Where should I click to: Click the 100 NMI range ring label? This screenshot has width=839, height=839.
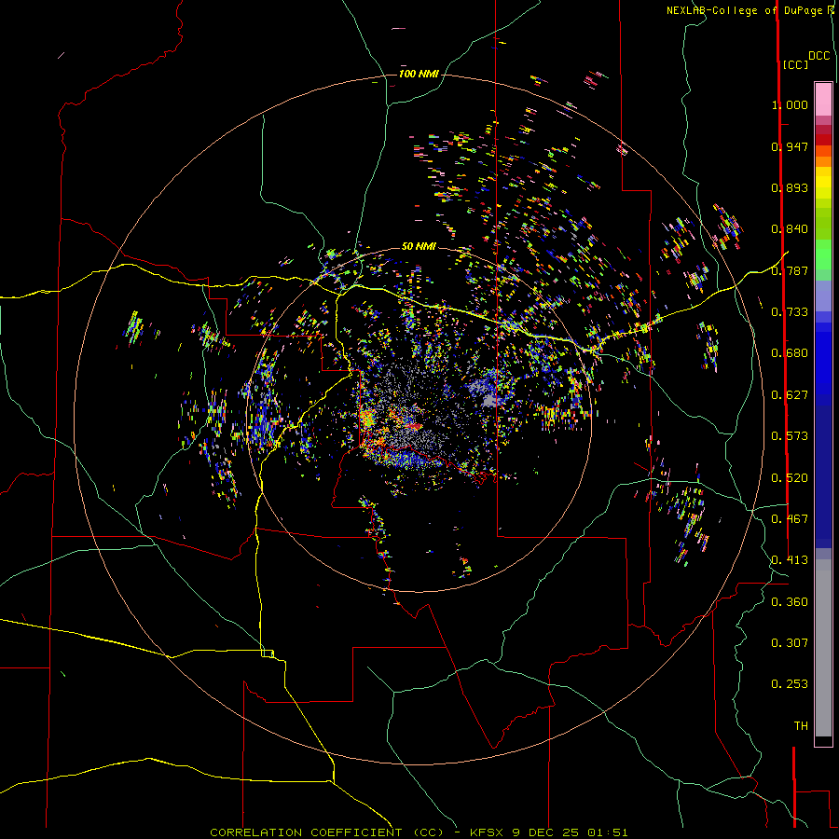[x=419, y=74]
